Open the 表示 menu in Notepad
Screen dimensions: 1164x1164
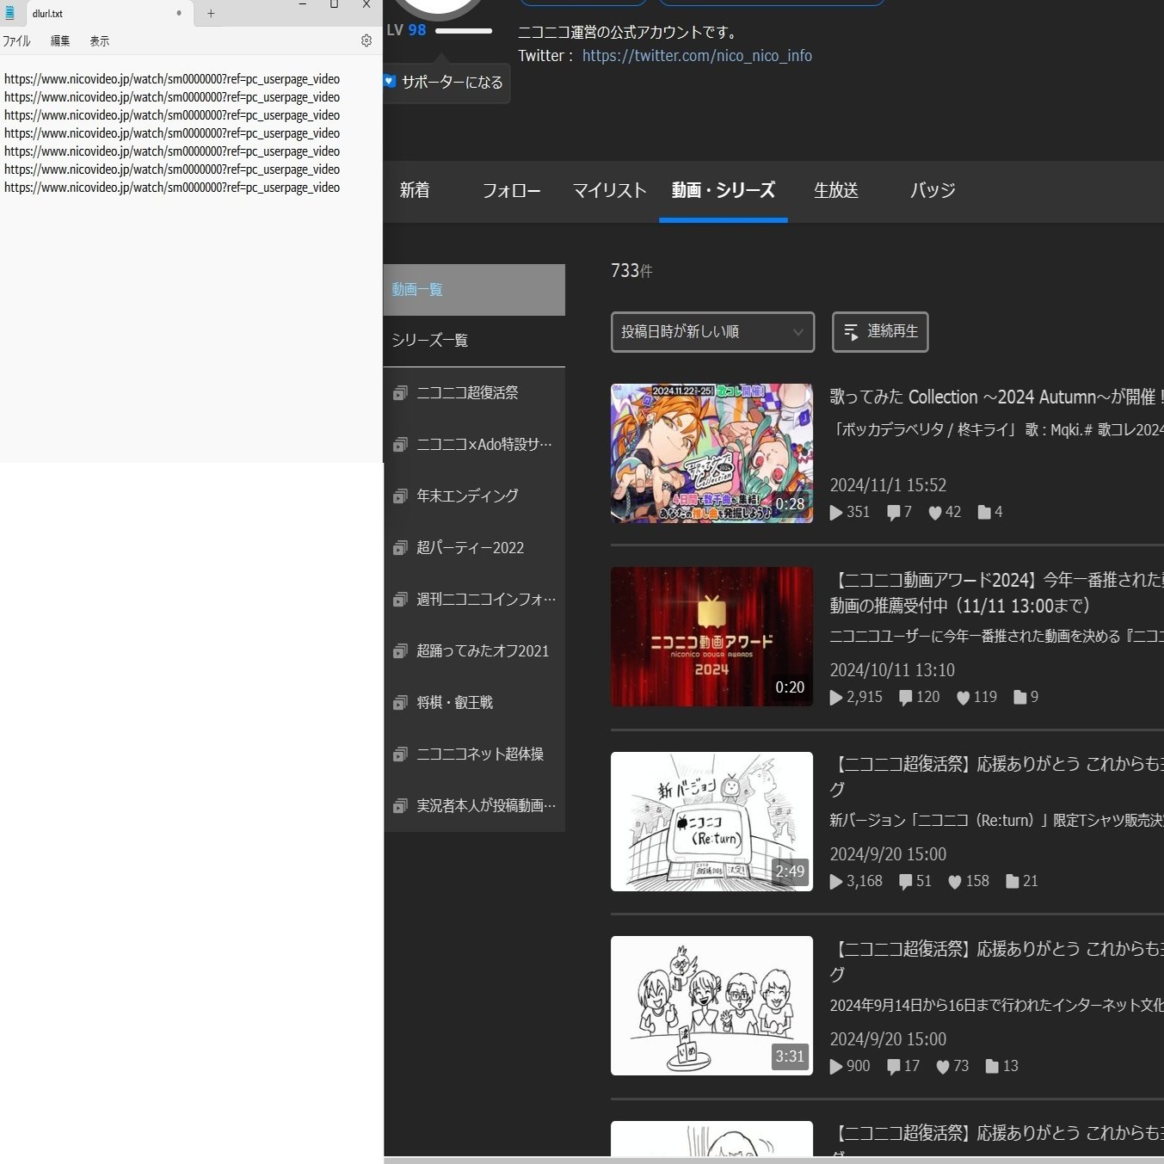pos(100,40)
